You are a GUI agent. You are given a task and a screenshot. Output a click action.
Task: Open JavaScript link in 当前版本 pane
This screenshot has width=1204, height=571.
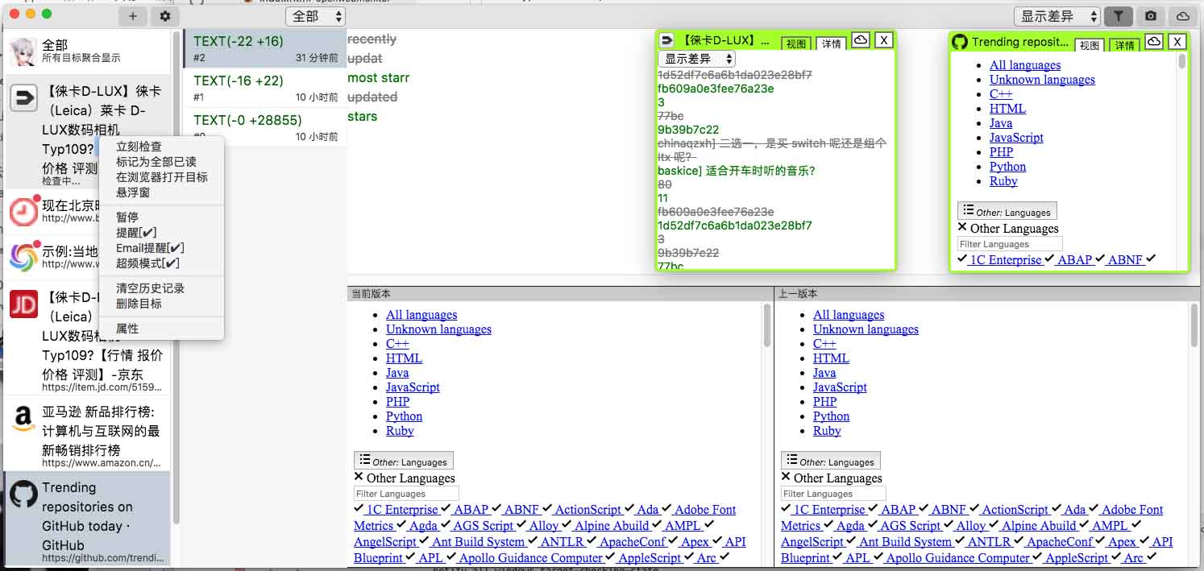[x=413, y=387]
